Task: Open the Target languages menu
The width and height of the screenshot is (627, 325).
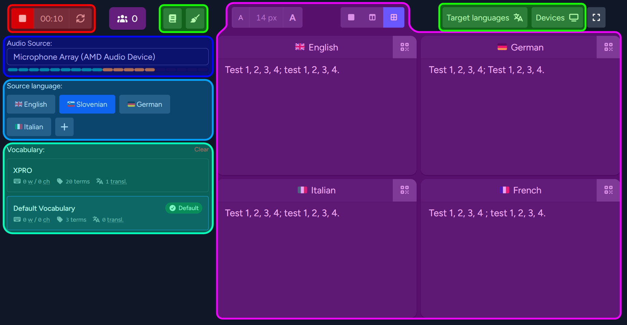Action: 484,18
